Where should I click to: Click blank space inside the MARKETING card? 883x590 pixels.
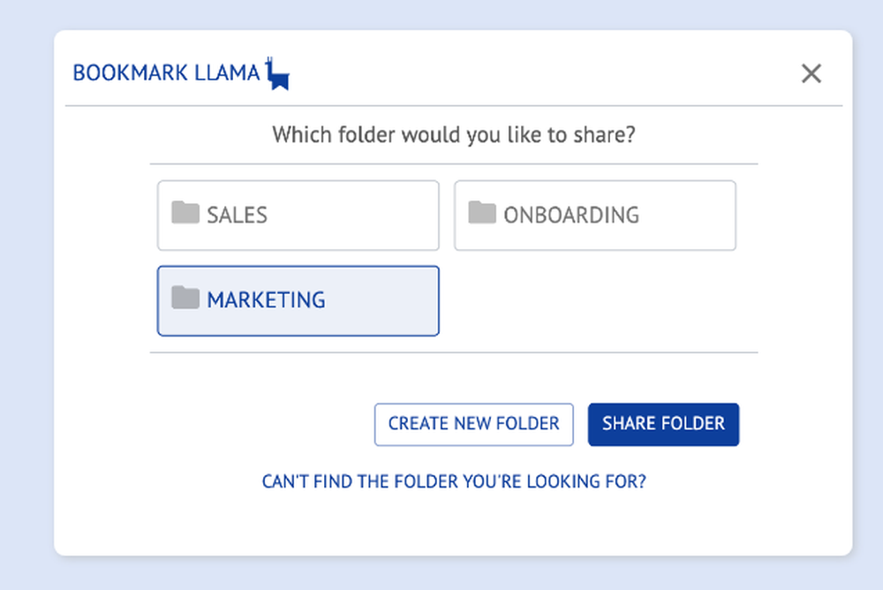click(383, 301)
